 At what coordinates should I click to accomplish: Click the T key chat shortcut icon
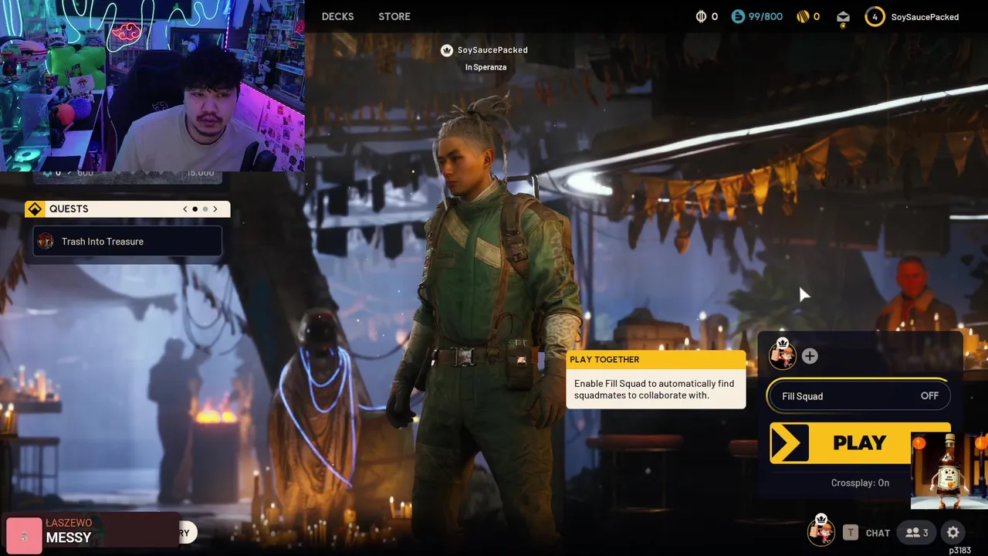pyautogui.click(x=851, y=533)
